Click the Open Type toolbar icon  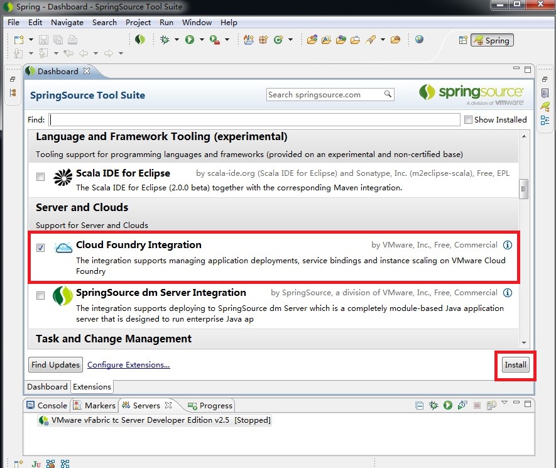(312, 40)
